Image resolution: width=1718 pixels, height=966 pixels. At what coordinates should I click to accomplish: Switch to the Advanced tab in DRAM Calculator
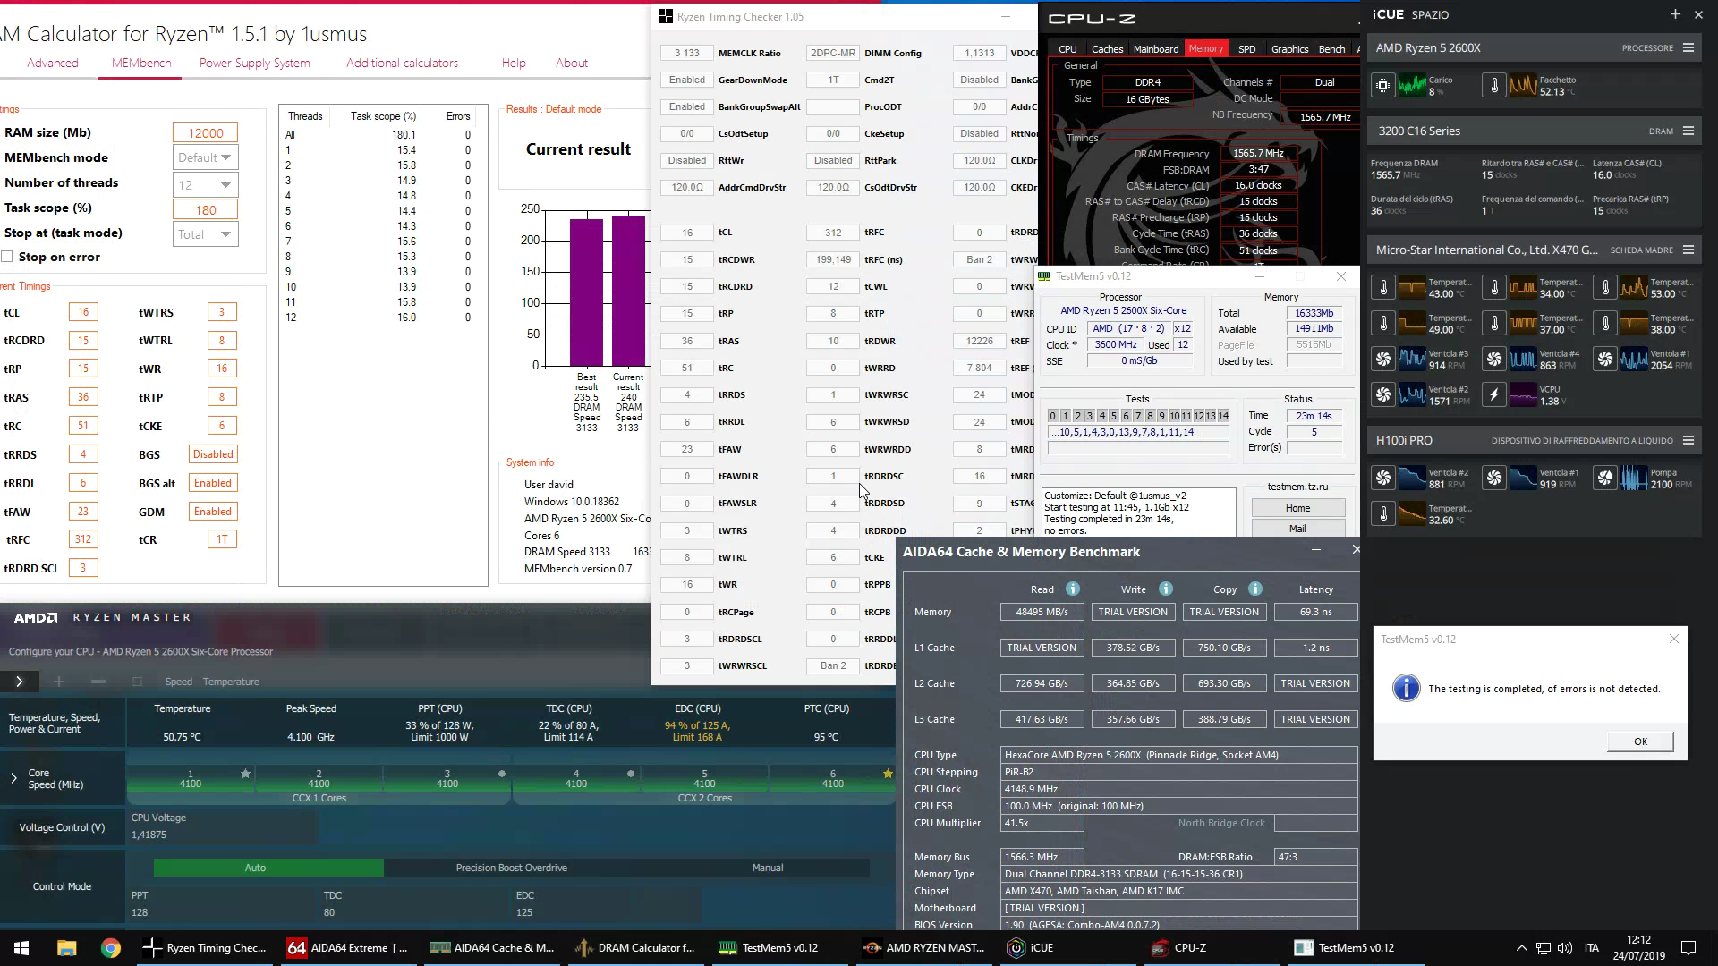53,63
